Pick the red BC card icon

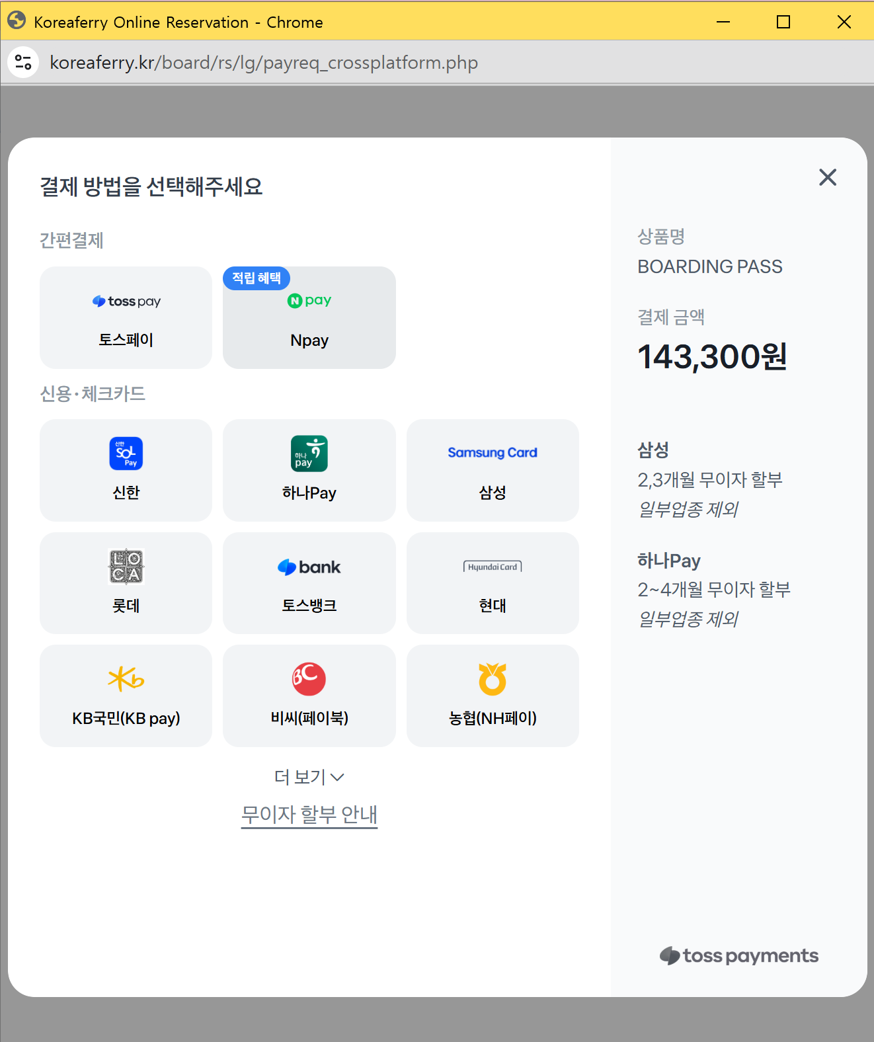309,679
